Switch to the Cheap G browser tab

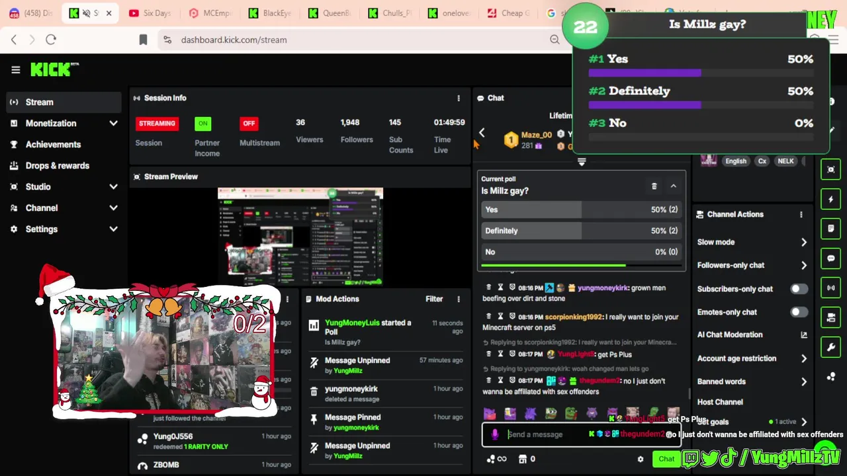tap(508, 13)
